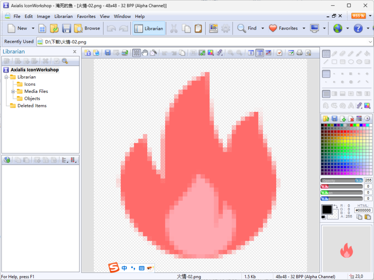This screenshot has width=374, height=280.
Task: Open the globe icon dropdown arrow
Action: tap(348, 29)
